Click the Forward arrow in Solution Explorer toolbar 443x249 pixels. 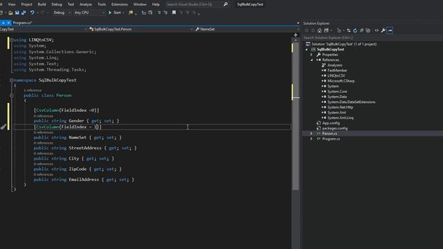tap(313, 30)
